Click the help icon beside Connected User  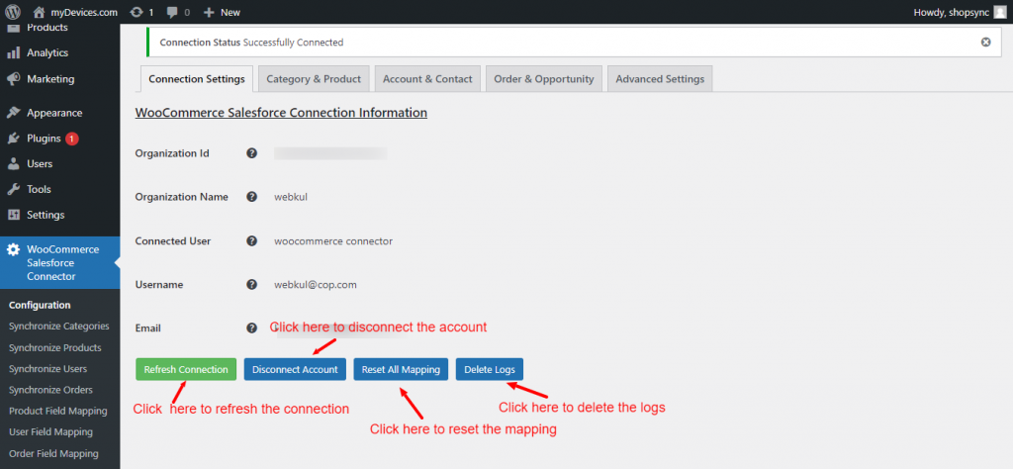(x=252, y=240)
